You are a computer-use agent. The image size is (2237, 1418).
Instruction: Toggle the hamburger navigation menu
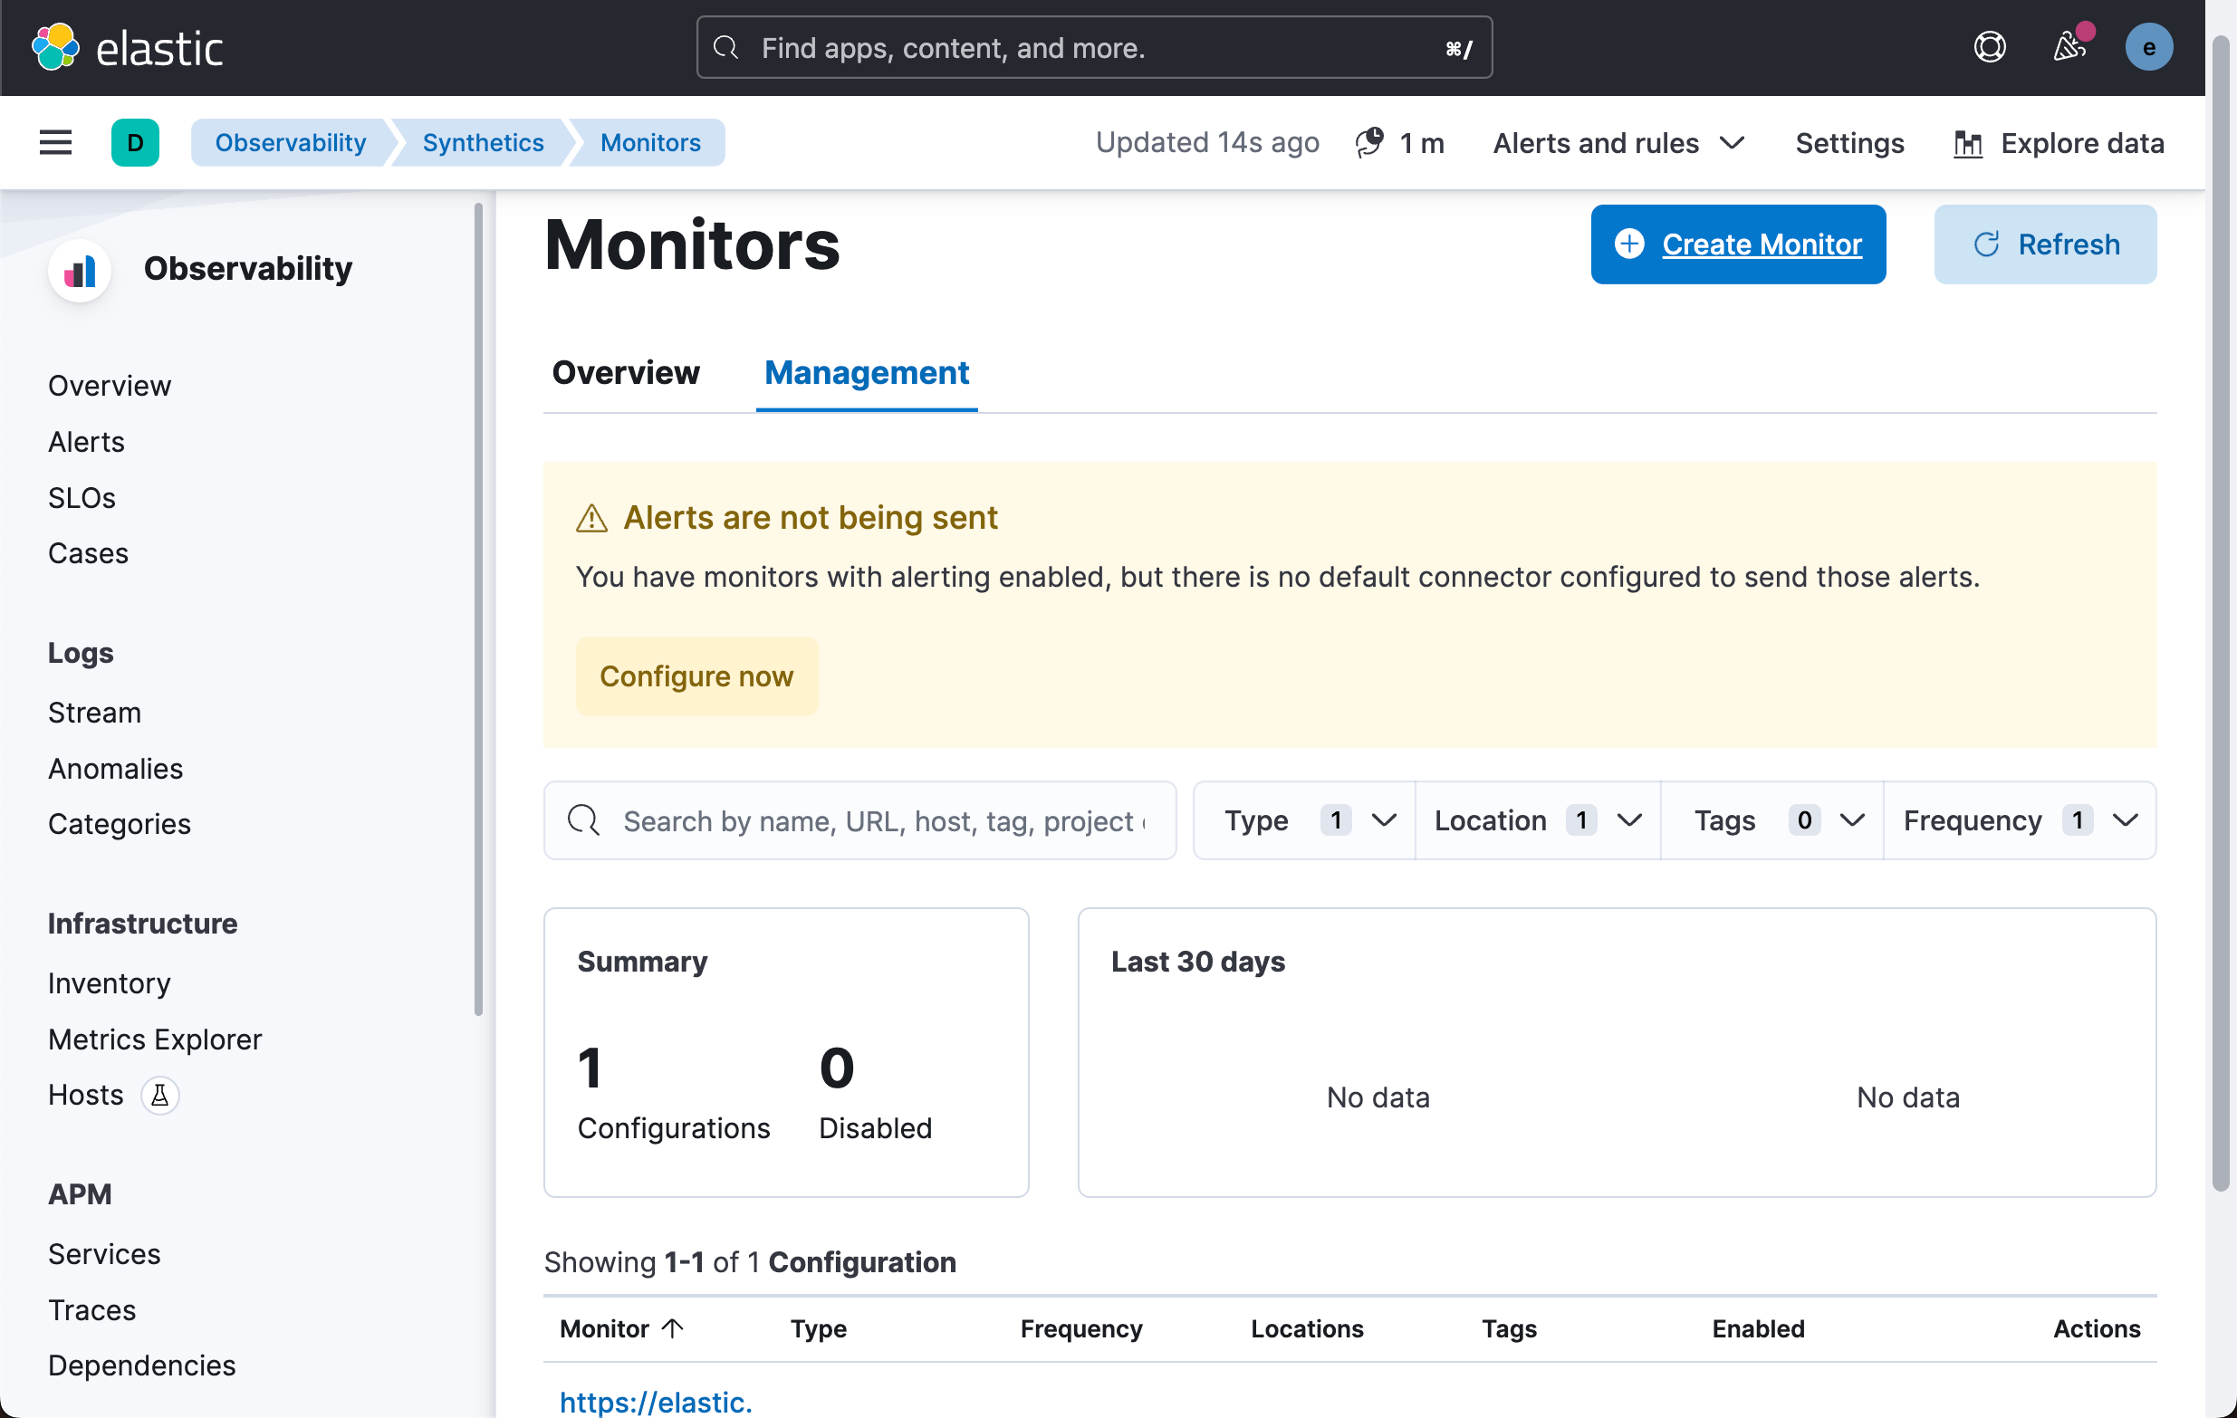(56, 143)
